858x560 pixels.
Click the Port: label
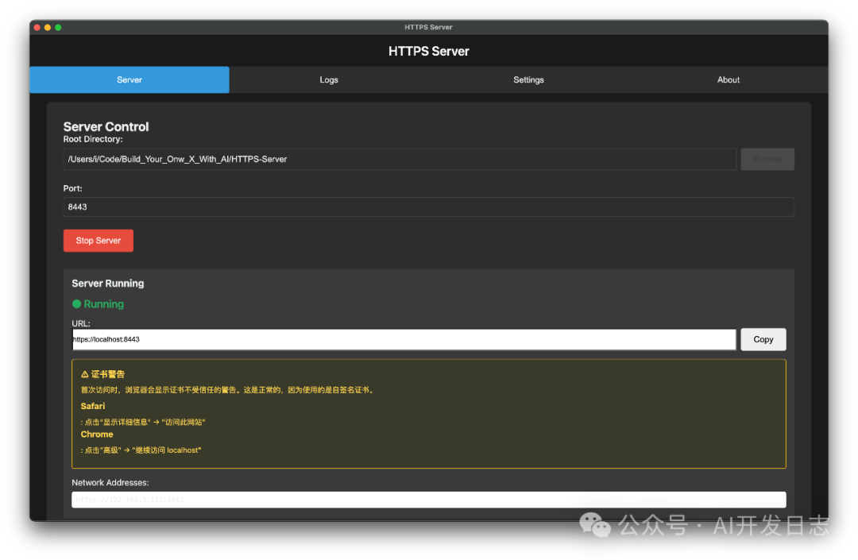click(x=73, y=188)
